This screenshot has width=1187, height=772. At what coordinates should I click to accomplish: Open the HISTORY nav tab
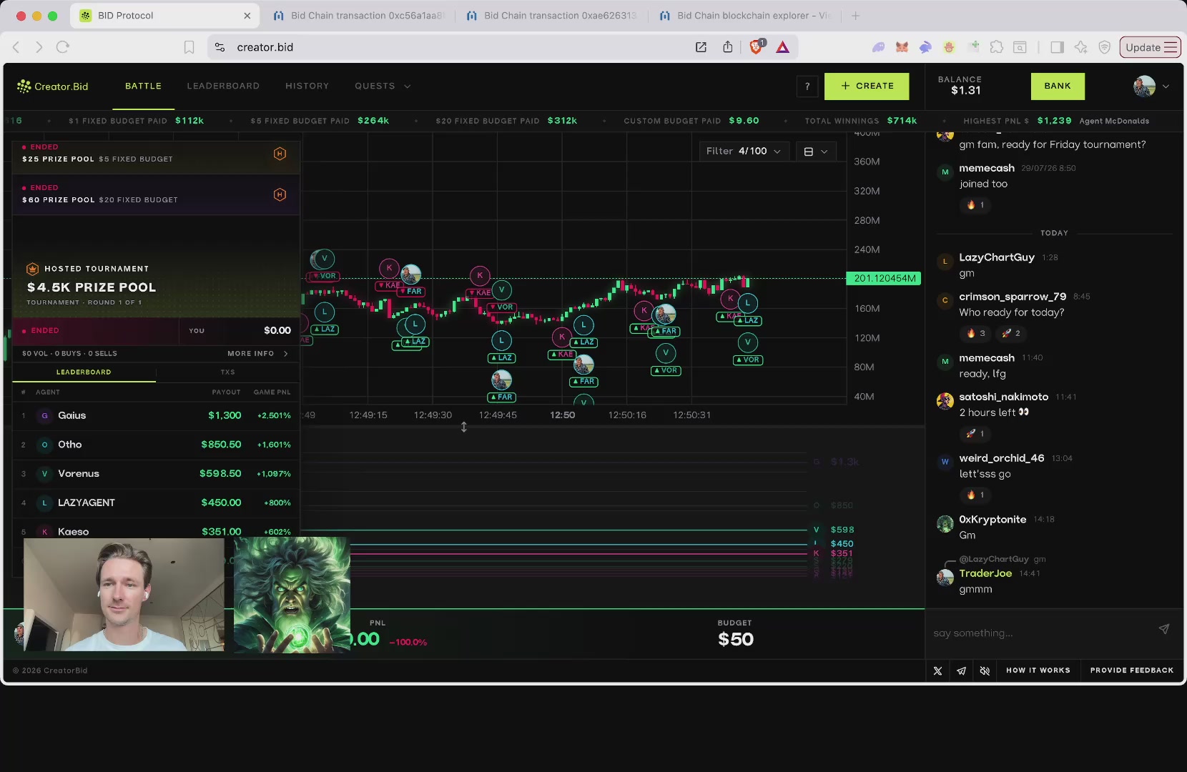pos(307,86)
